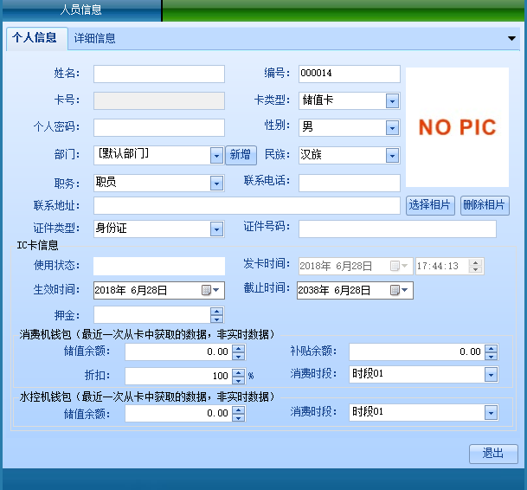Open the 证件类型 dropdown

pos(216,229)
